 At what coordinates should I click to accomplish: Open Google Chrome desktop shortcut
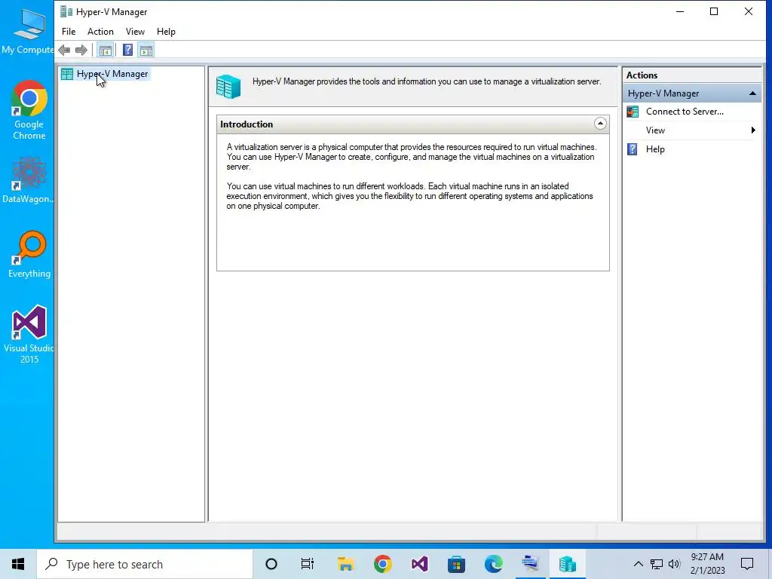pyautogui.click(x=29, y=110)
